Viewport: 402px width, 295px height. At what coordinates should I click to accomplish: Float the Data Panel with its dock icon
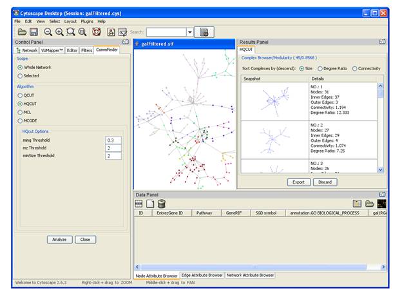point(382,195)
